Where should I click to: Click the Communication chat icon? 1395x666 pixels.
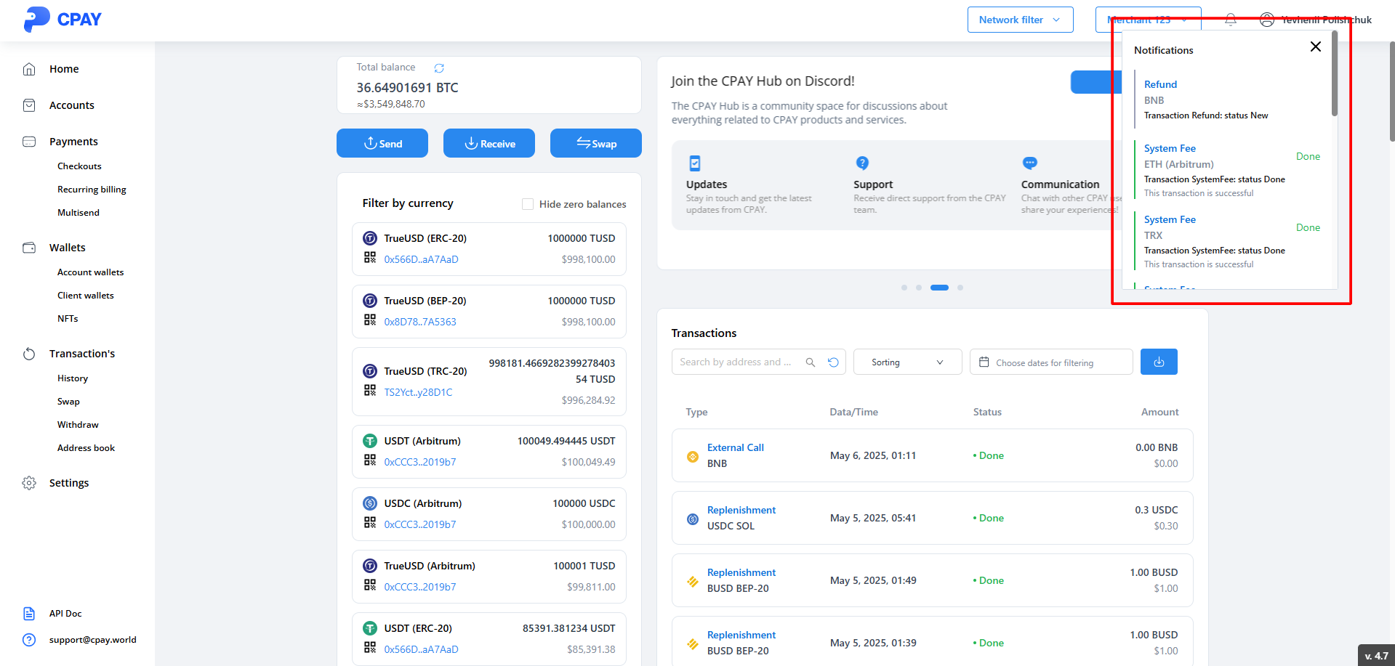[1030, 163]
